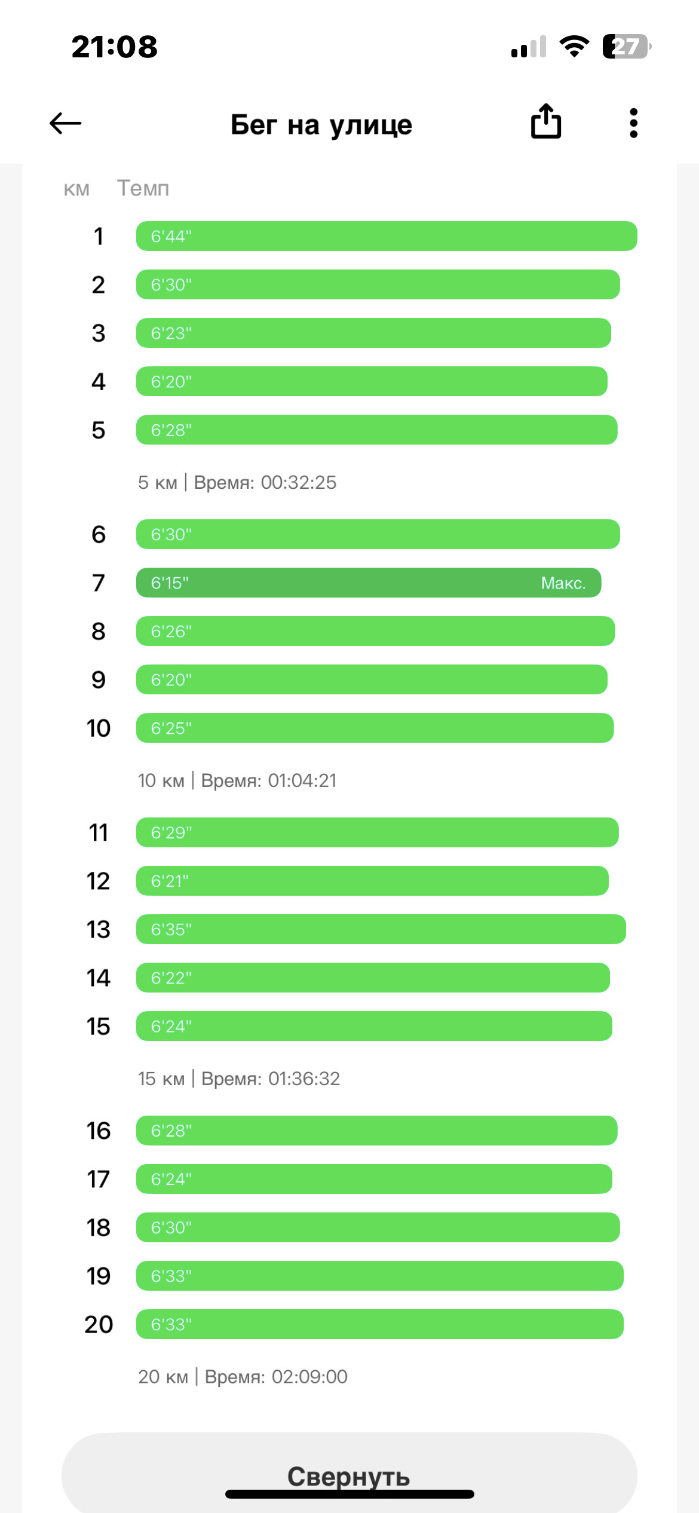Tap the км column header
This screenshot has width=699, height=1513.
tap(76, 189)
